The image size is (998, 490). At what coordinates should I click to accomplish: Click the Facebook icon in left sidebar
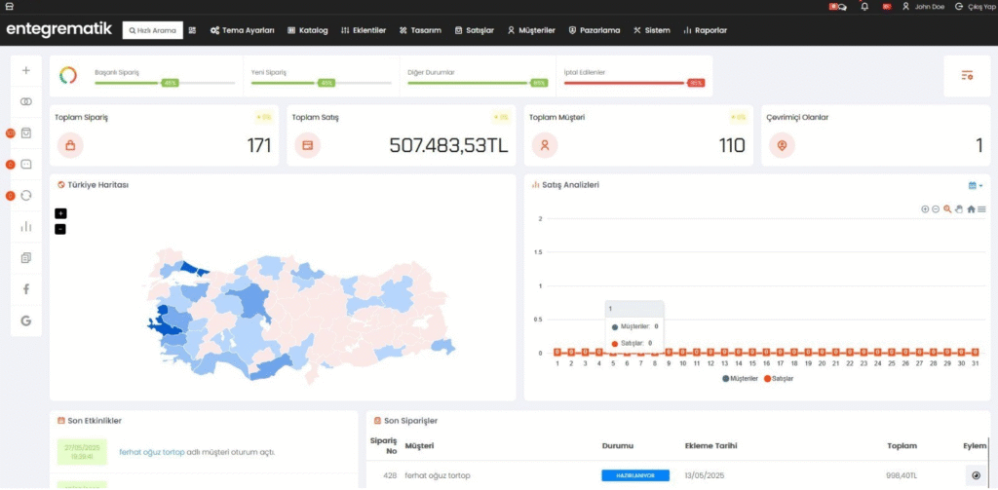tap(25, 289)
